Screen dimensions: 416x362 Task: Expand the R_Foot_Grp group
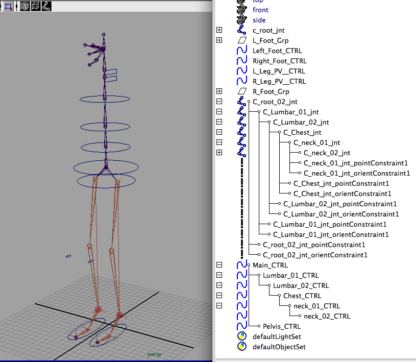219,91
